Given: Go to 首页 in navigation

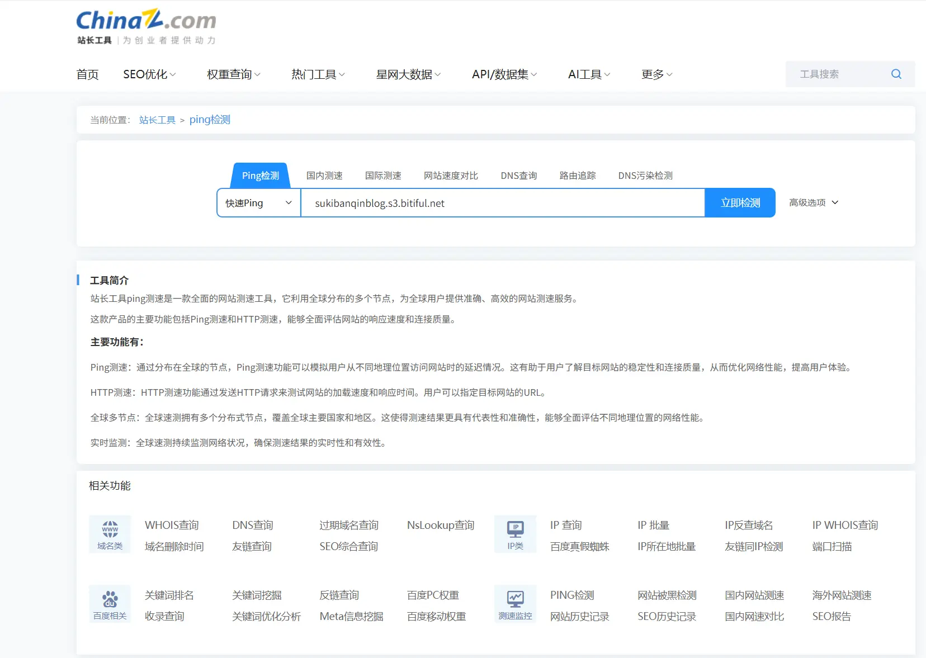Looking at the screenshot, I should pos(87,74).
